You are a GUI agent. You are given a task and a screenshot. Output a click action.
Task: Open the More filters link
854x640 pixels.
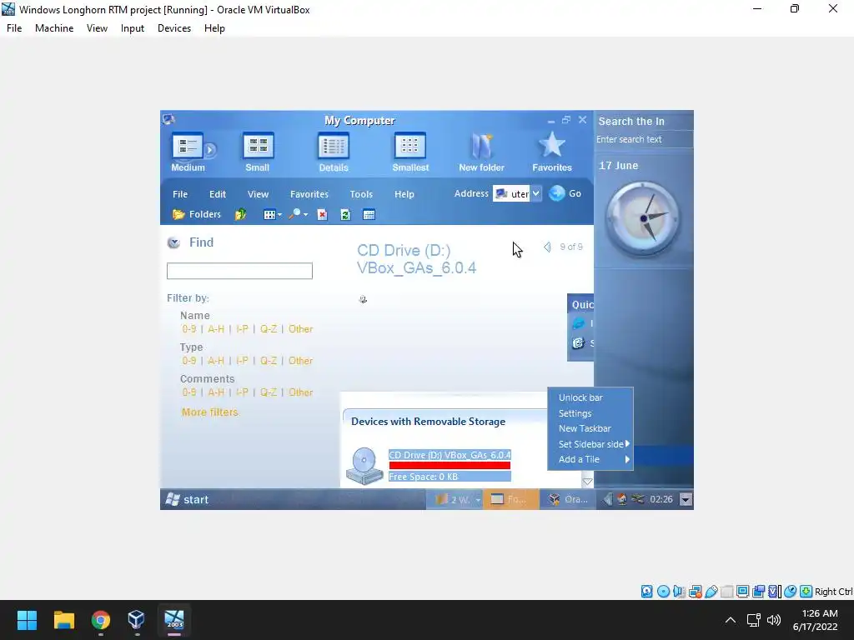pyautogui.click(x=209, y=412)
